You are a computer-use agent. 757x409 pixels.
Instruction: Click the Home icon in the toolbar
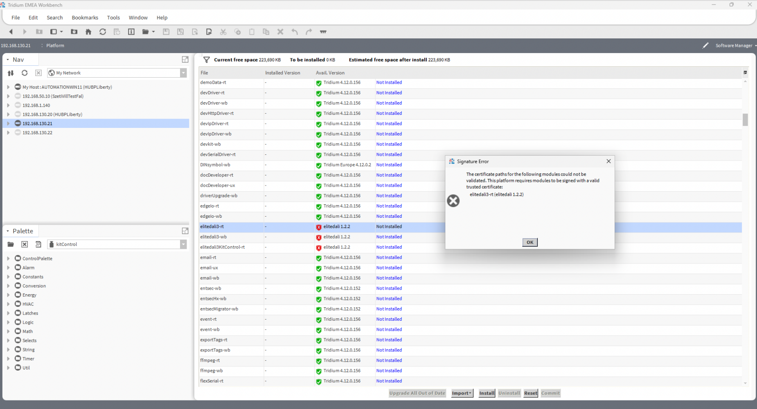pos(88,31)
